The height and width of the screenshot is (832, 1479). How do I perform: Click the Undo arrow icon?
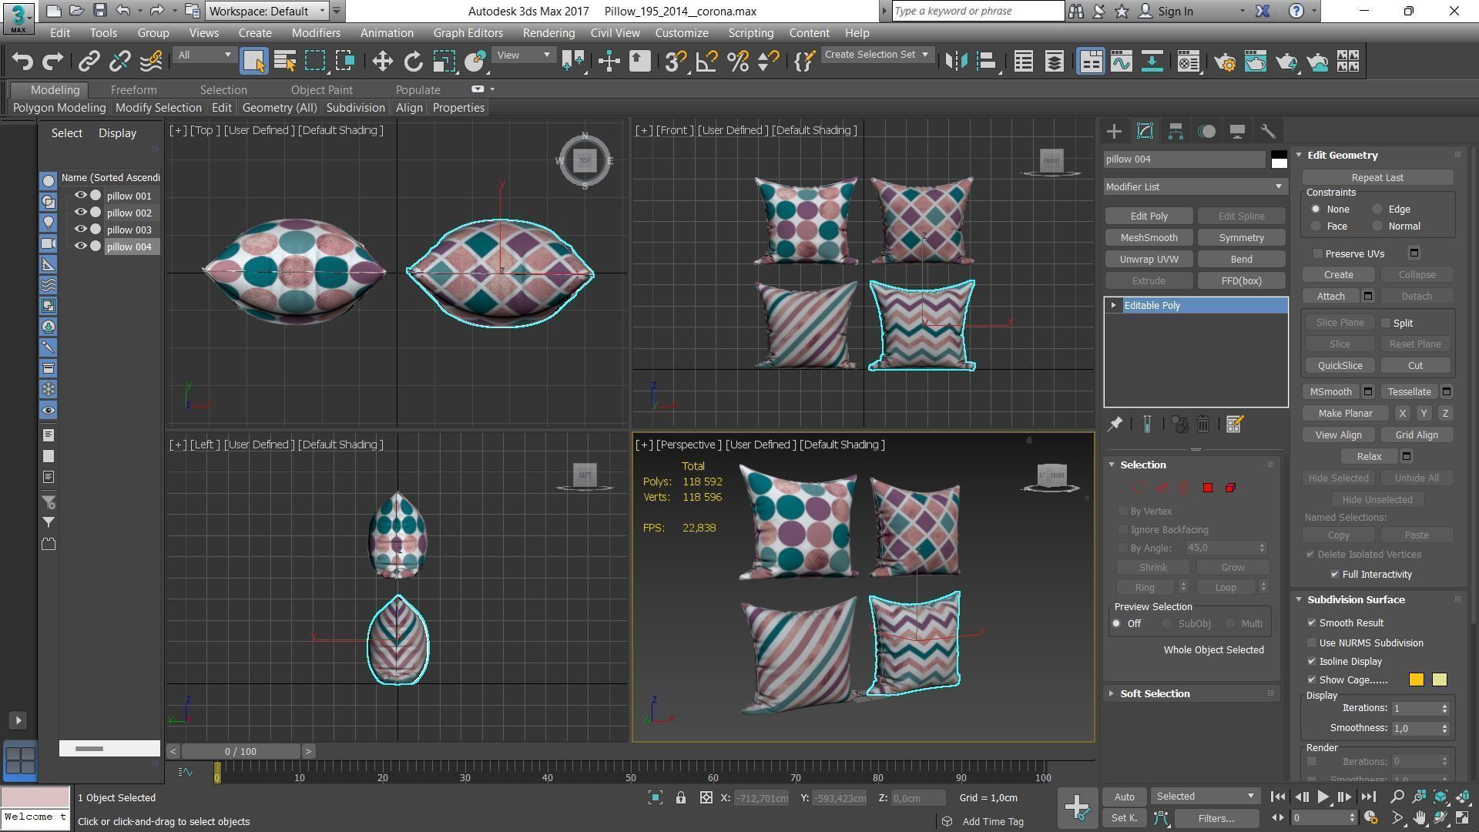point(22,62)
